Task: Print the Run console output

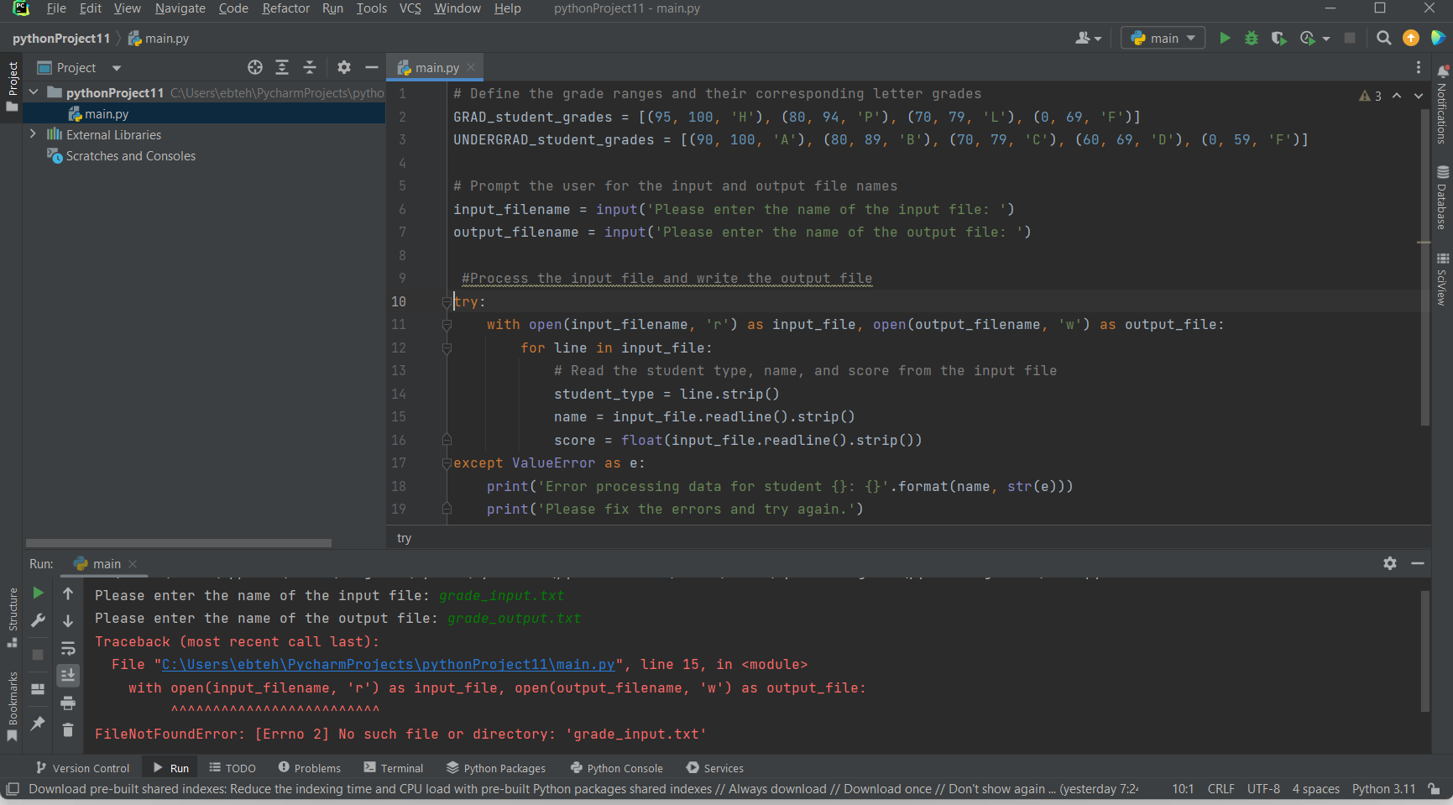Action: [68, 703]
